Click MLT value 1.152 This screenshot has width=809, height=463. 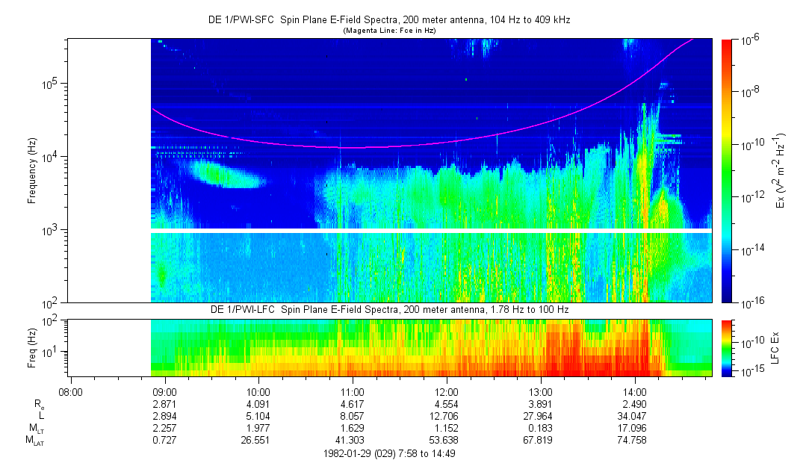click(446, 428)
